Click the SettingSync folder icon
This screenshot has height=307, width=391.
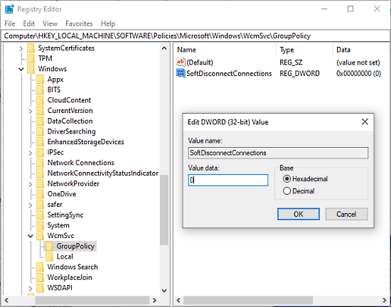coord(40,215)
